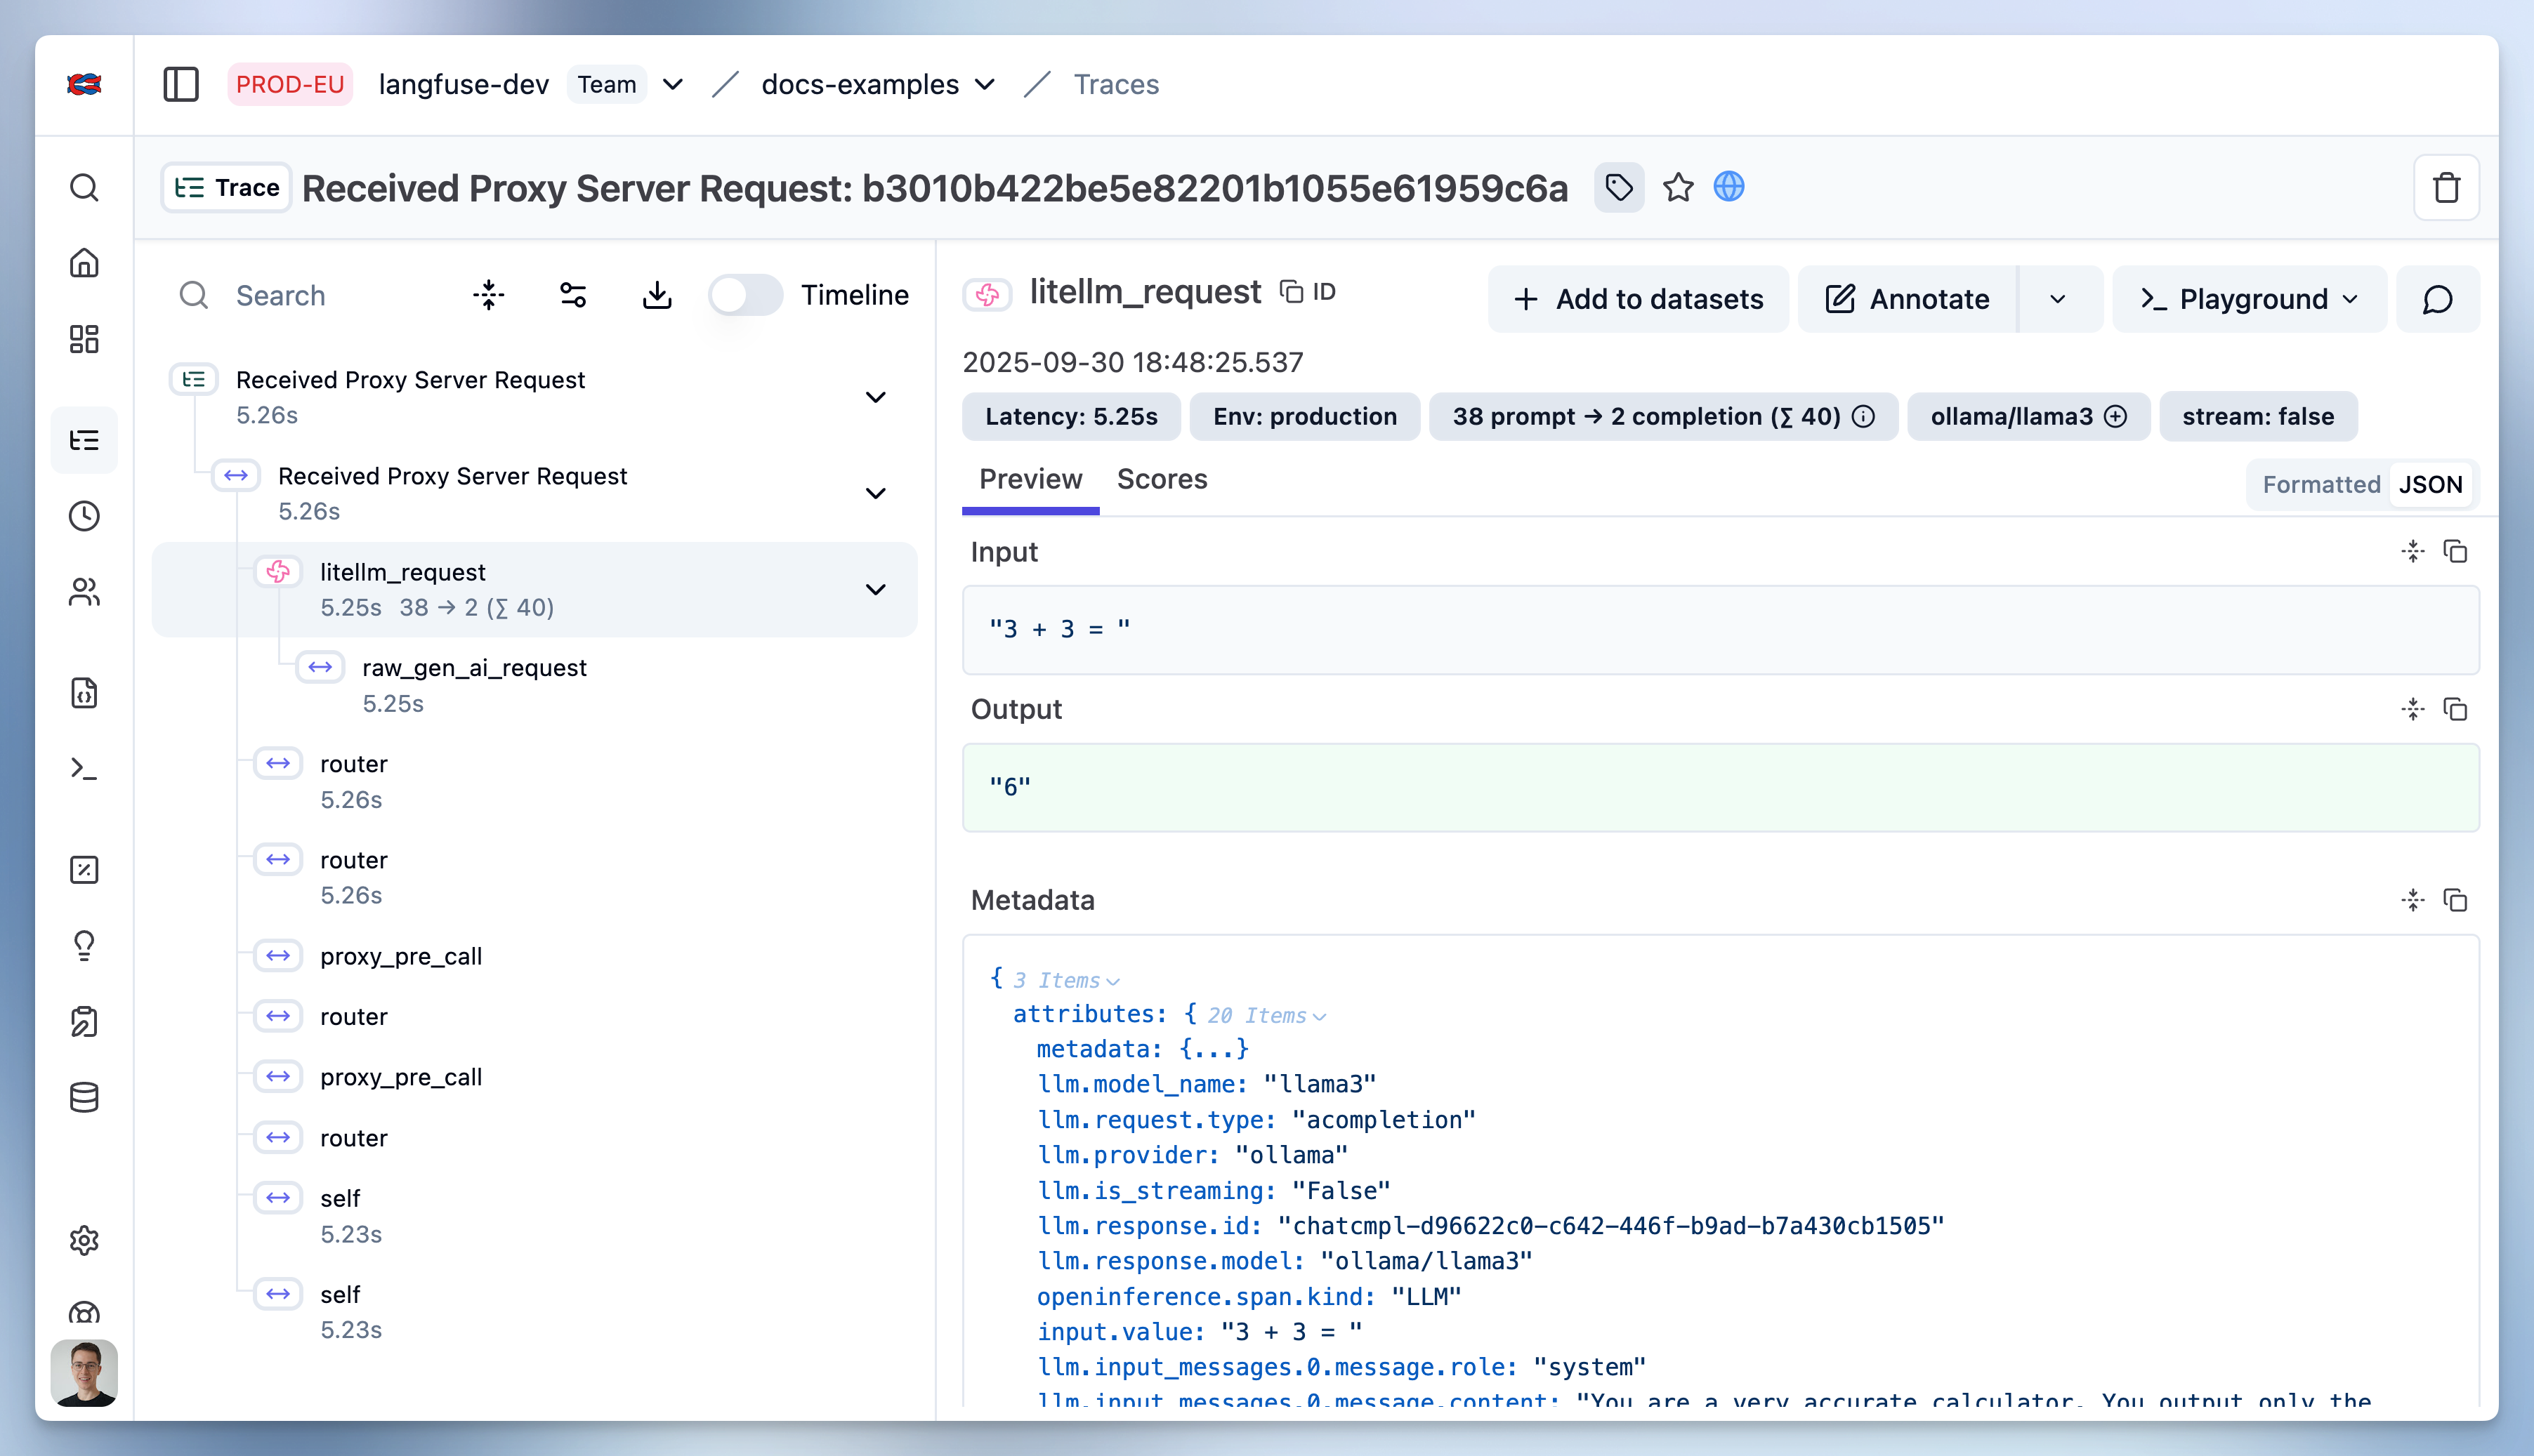
Task: Collapse the litellm_request tree node
Action: coord(875,590)
